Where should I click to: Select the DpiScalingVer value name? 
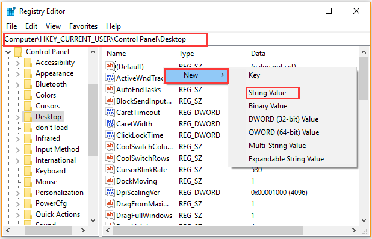pyautogui.click(x=138, y=193)
